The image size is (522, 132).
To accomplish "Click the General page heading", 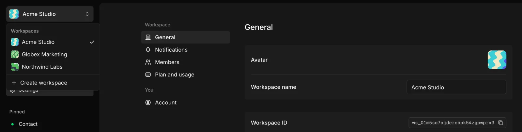I will pyautogui.click(x=259, y=27).
